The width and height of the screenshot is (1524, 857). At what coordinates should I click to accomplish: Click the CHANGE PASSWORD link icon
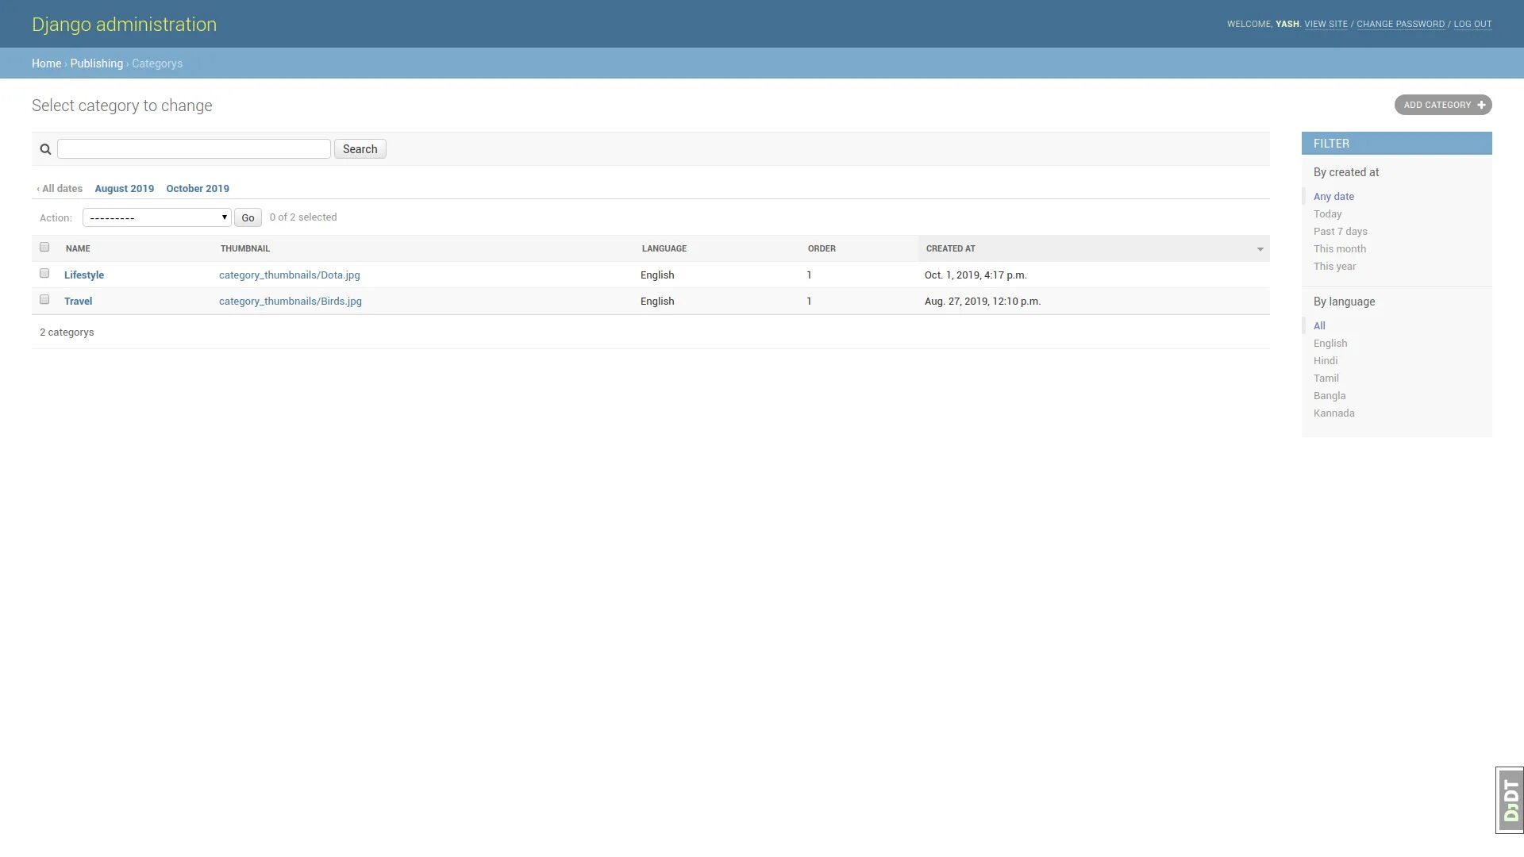tap(1400, 23)
